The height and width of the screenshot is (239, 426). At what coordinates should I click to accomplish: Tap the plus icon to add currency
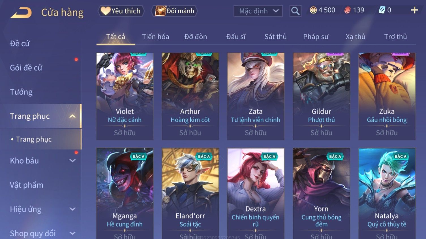click(414, 10)
